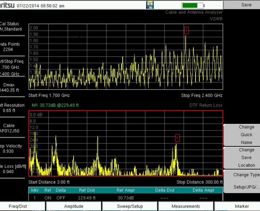Viewport: 260px width, 211px height.
Task: Select marker 1 on the VSWR trace
Action: 187,30
